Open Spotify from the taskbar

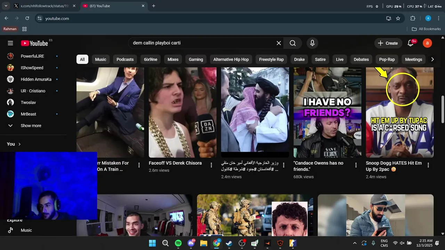pyautogui.click(x=178, y=243)
